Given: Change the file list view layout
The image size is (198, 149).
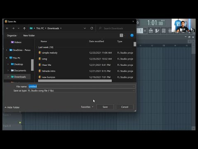Looking at the screenshot, I should click(121, 36).
